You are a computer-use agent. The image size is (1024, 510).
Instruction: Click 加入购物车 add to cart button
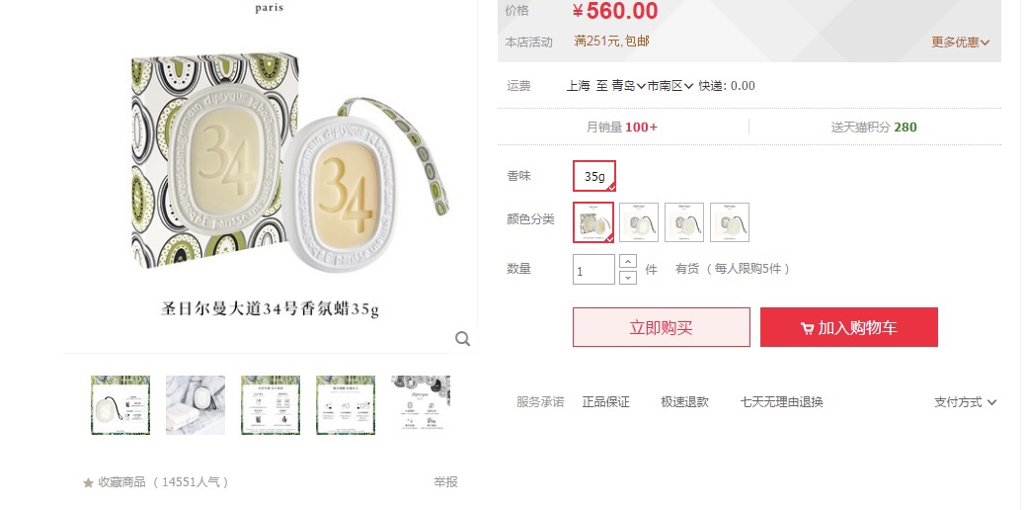pos(849,327)
